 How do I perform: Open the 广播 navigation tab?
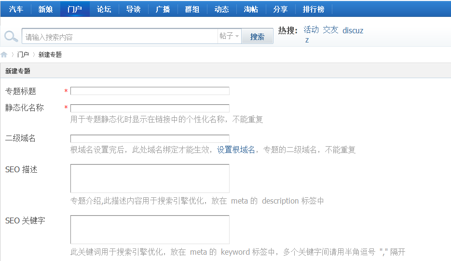tap(163, 9)
